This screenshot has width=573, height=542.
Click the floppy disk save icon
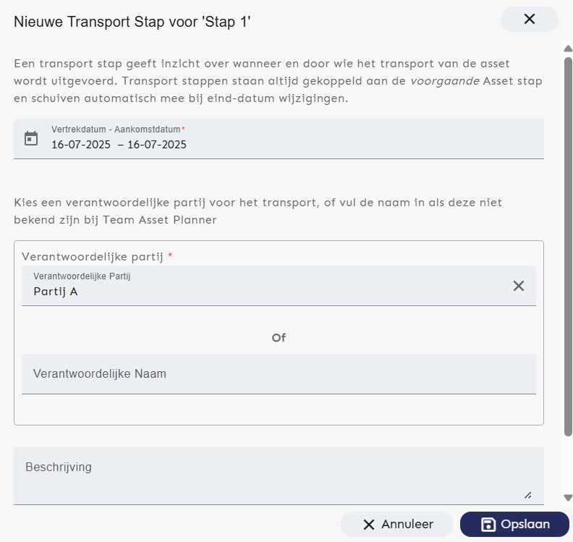(488, 525)
